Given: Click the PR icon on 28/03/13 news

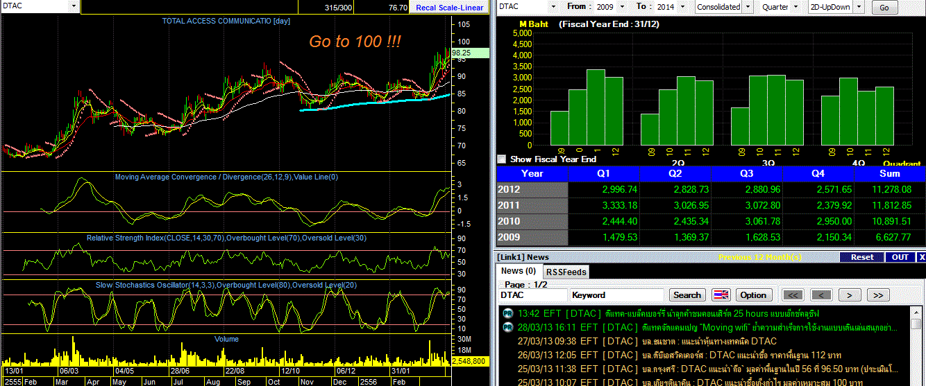Looking at the screenshot, I should click(507, 327).
